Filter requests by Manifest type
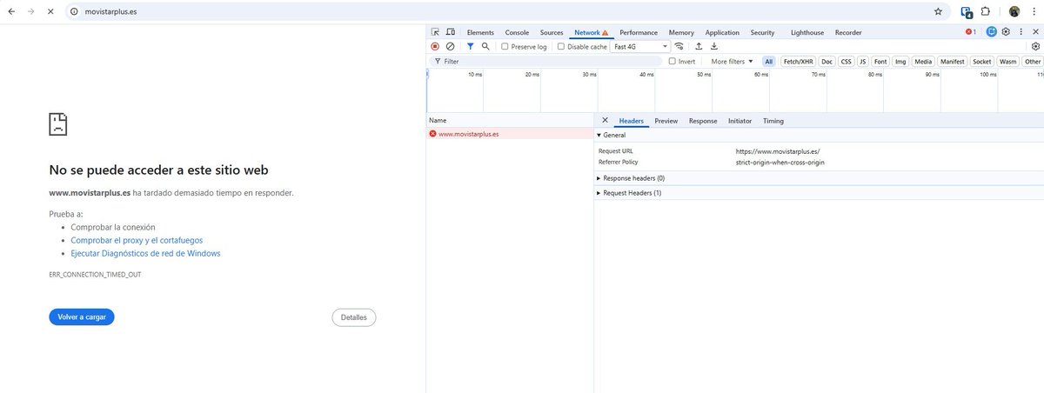This screenshot has height=393, width=1044. [953, 62]
